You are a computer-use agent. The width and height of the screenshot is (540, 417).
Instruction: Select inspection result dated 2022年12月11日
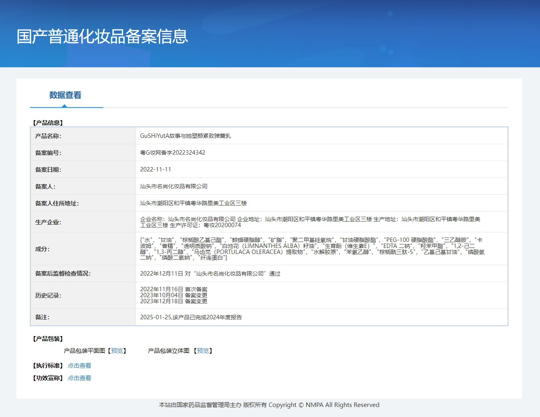(x=210, y=274)
